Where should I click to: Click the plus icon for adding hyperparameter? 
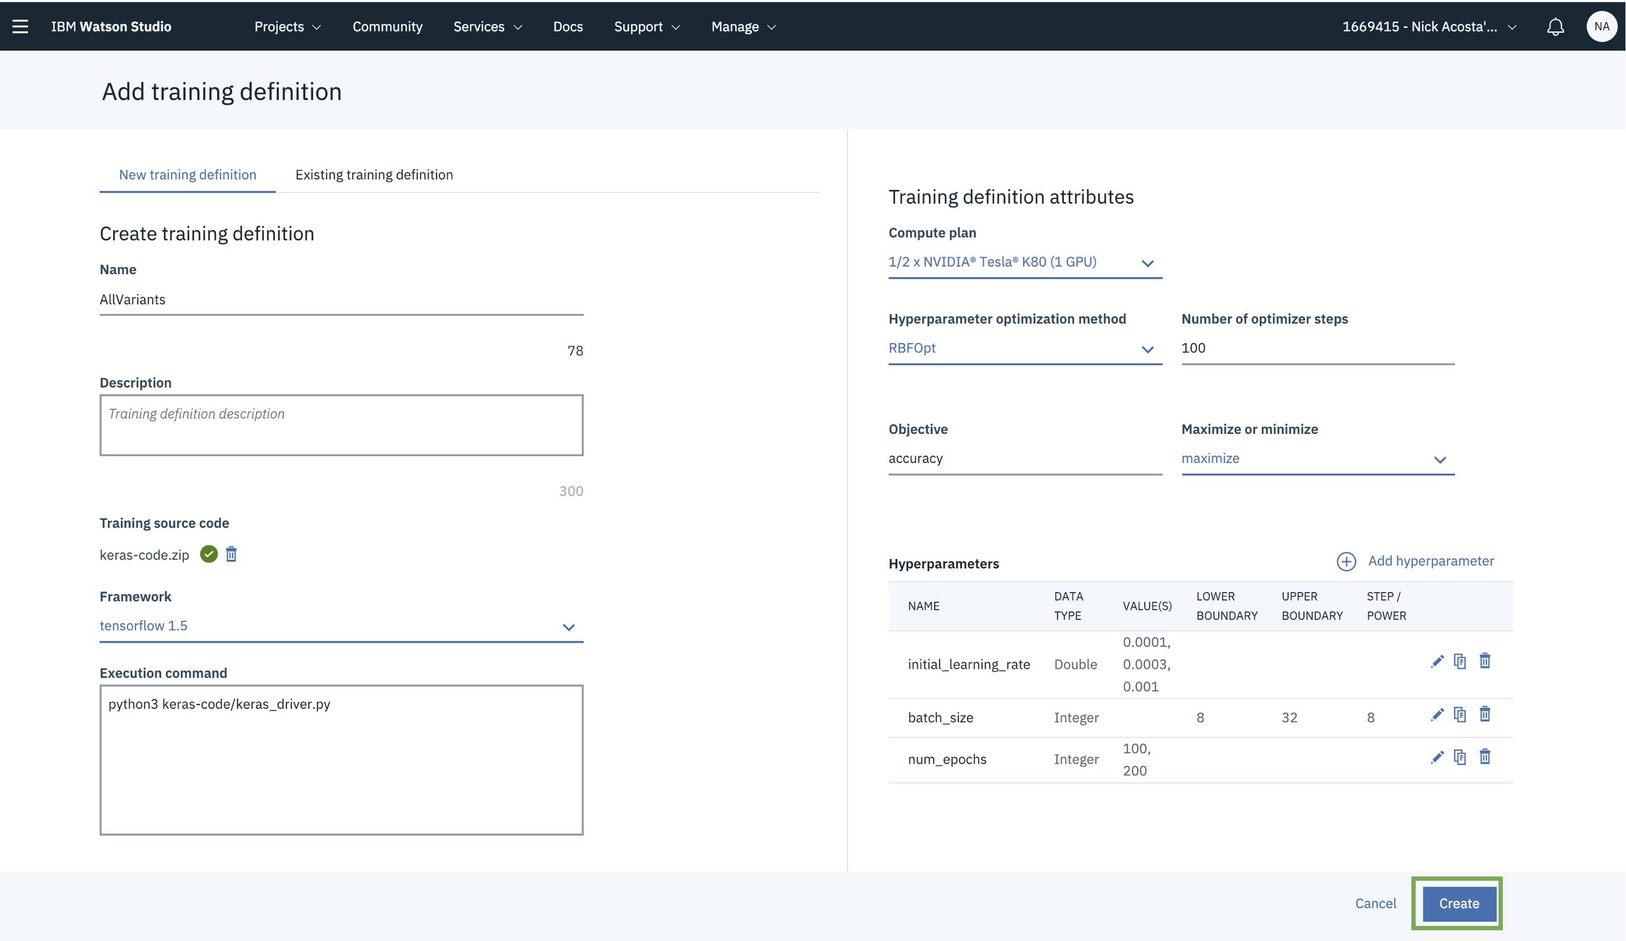pyautogui.click(x=1346, y=561)
